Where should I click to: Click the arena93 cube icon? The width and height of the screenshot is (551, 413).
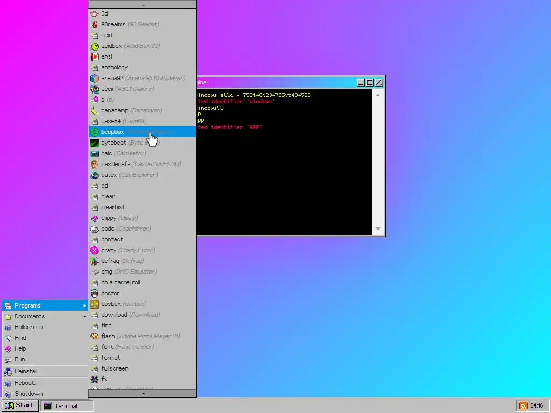click(95, 79)
